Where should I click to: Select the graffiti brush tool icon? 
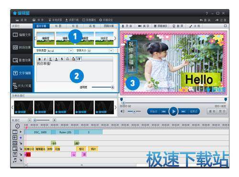coord(191,26)
